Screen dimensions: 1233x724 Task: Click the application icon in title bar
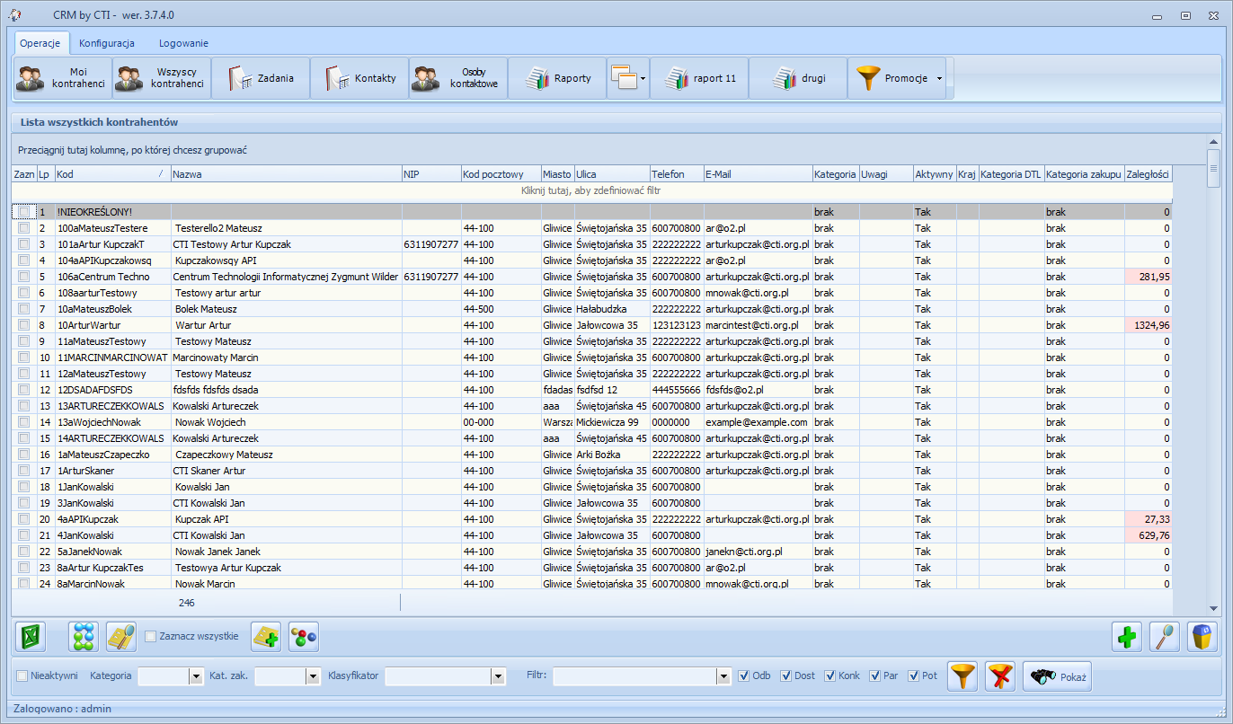click(14, 15)
